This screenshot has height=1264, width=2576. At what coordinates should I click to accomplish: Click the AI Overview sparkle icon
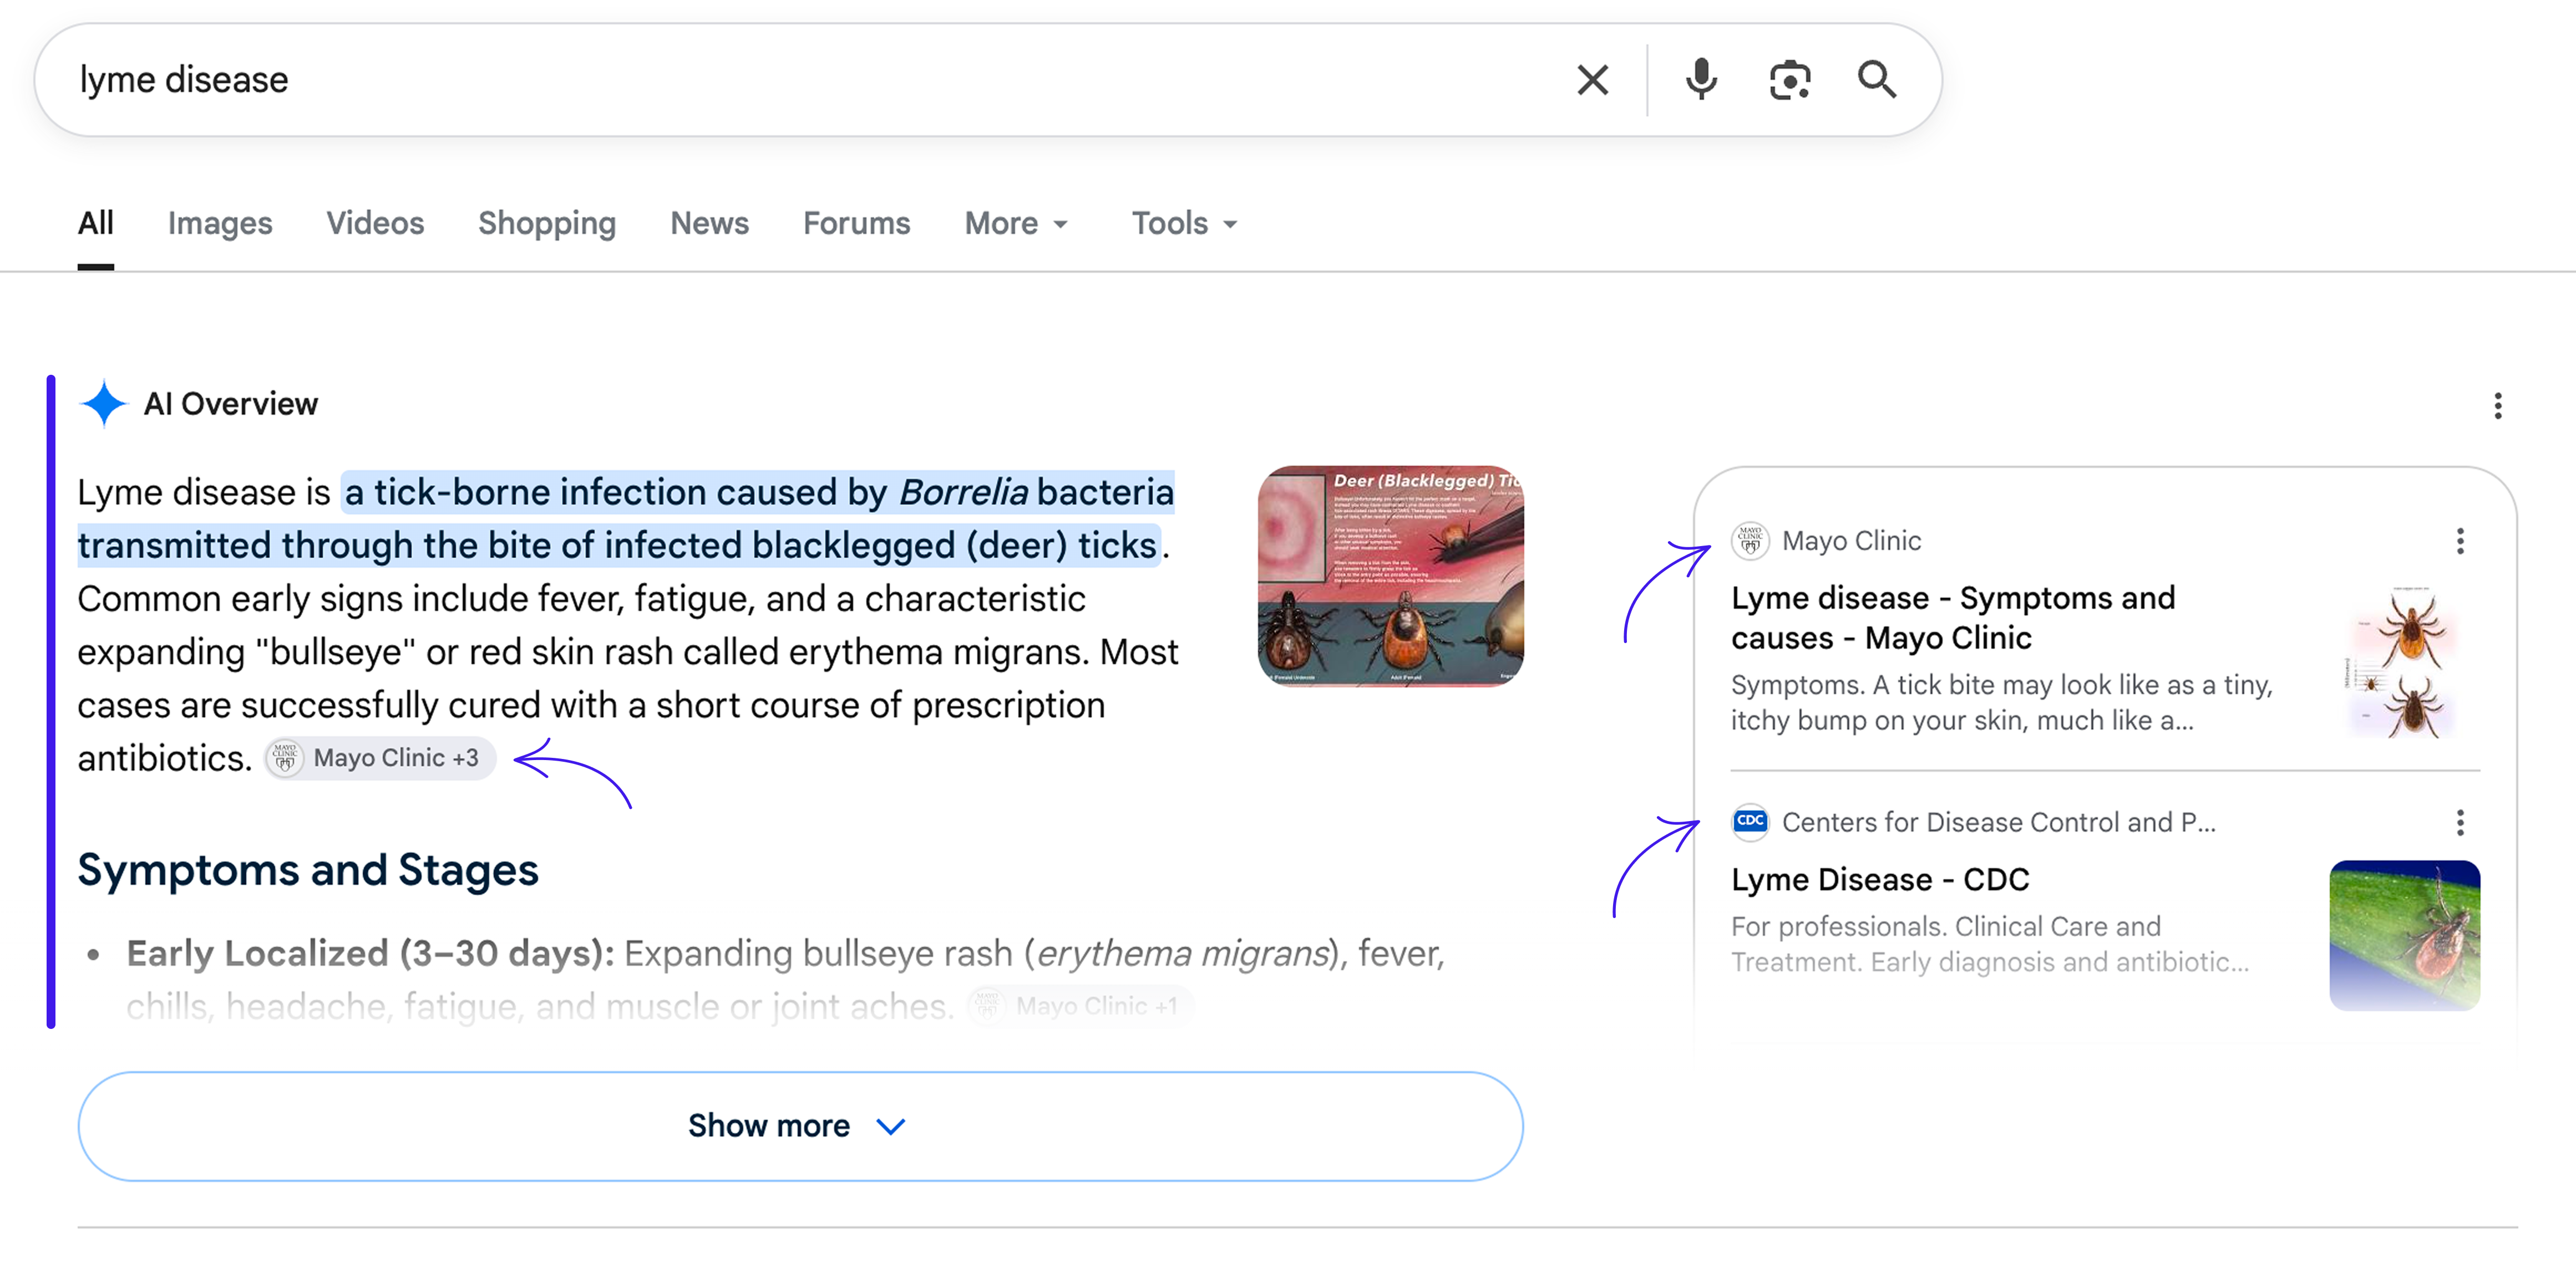(103, 404)
